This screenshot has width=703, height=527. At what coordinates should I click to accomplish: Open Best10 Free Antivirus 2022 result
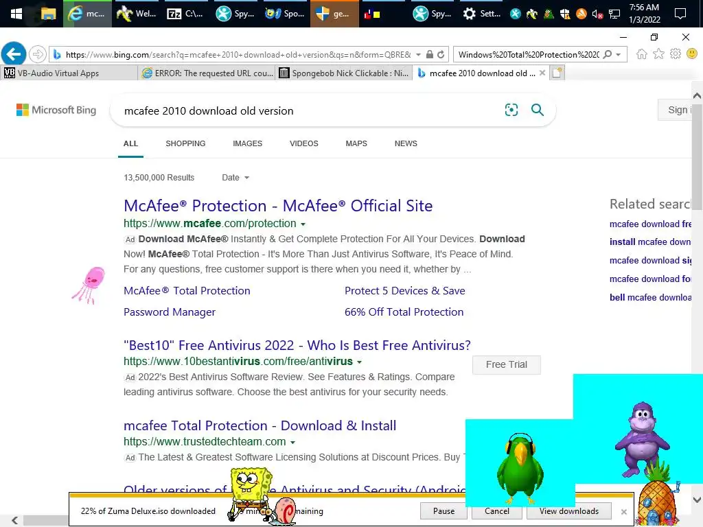[297, 345]
